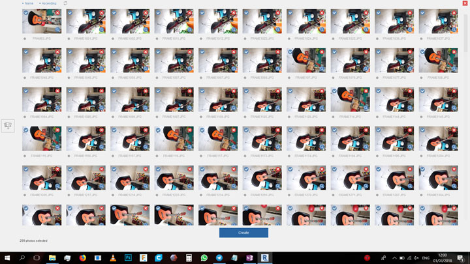Open the Action Center notifications

tap(460, 258)
